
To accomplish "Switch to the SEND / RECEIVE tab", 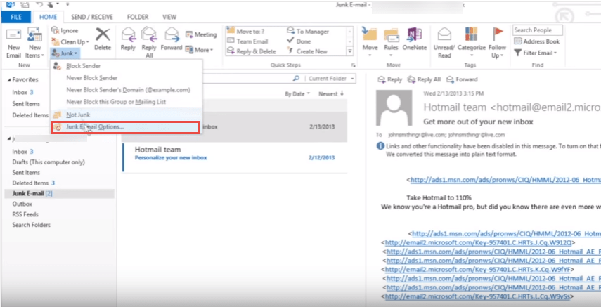I will (92, 17).
